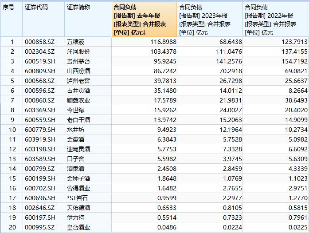The height and width of the screenshot is (233, 309).
Task: Click value 154.7192 in 贵州茅台 row
Action: [295, 61]
